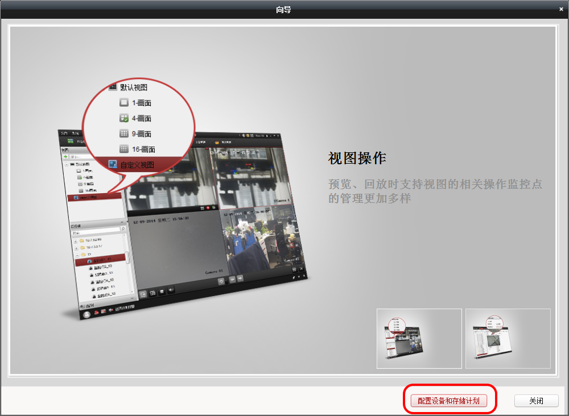
Task: Click the gray Camera 01 feed pane
Action: (x=177, y=247)
